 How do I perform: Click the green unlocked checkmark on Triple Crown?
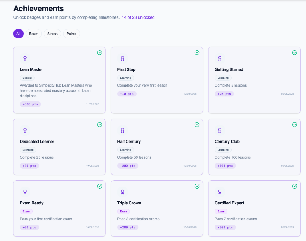(x=197, y=186)
